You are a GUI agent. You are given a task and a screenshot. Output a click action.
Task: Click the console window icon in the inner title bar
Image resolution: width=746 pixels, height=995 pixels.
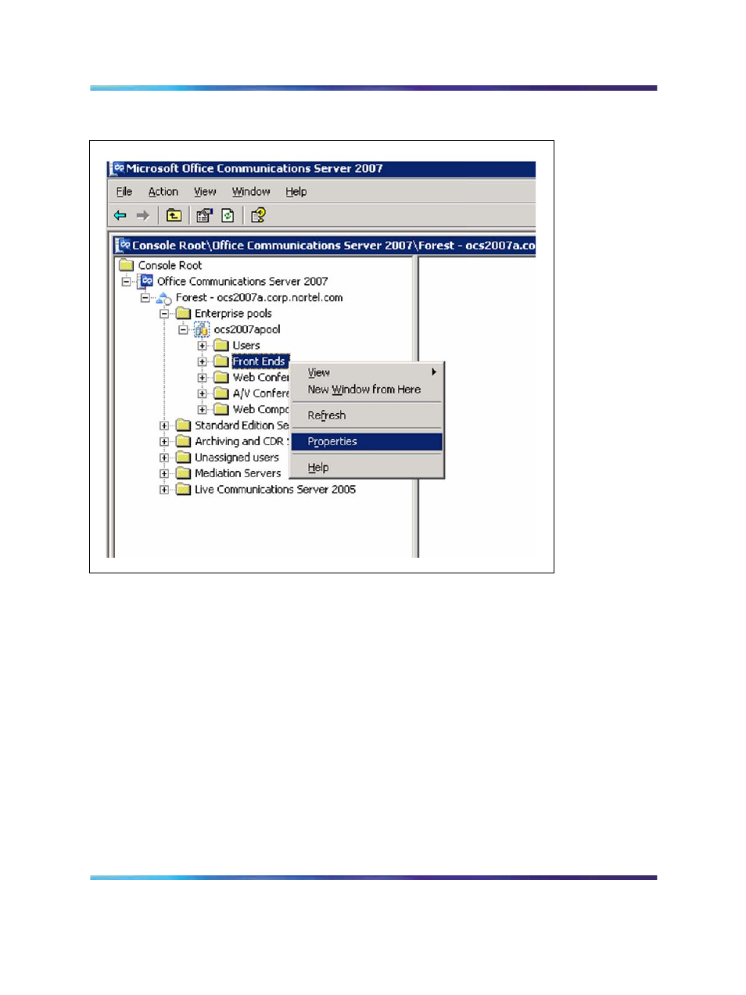(124, 245)
